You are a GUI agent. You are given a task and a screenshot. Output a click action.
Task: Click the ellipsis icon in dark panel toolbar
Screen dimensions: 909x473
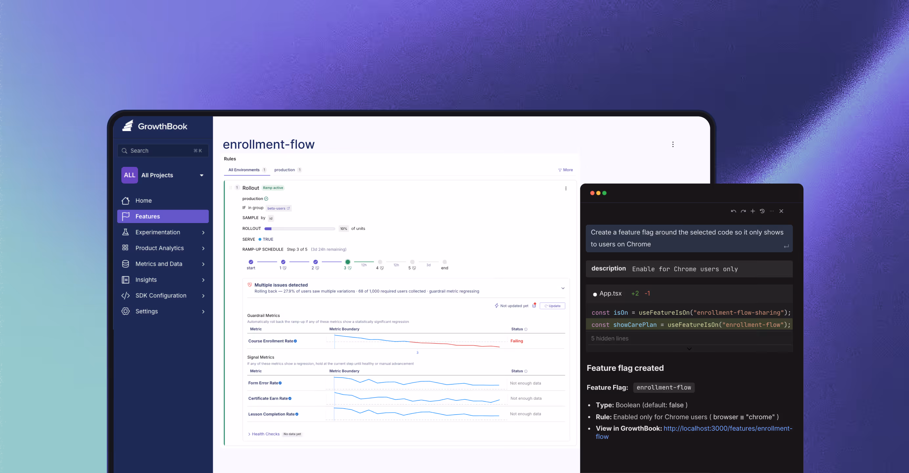[x=772, y=211]
